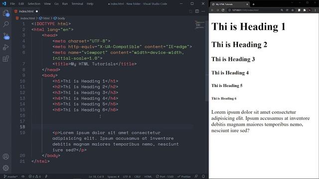The width and height of the screenshot is (319, 179).
Task: Click 'Thi is Heading 2' in the browser page
Action: (x=239, y=44)
